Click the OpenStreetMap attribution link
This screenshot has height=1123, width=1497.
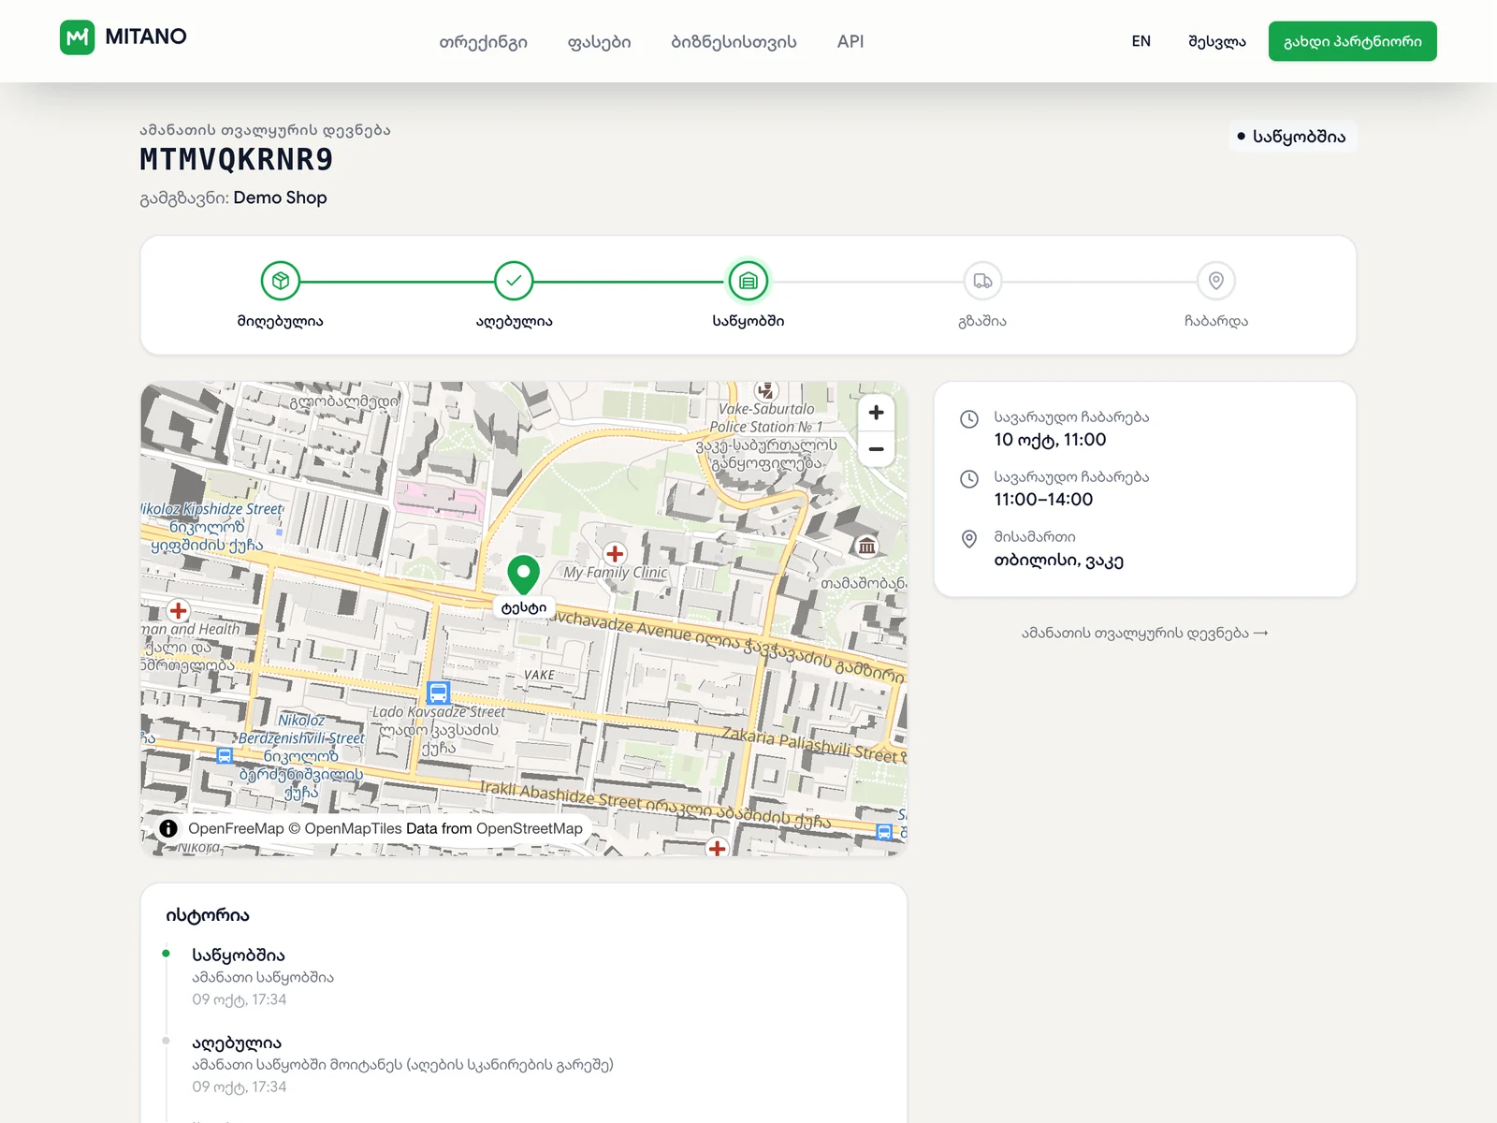click(x=530, y=828)
